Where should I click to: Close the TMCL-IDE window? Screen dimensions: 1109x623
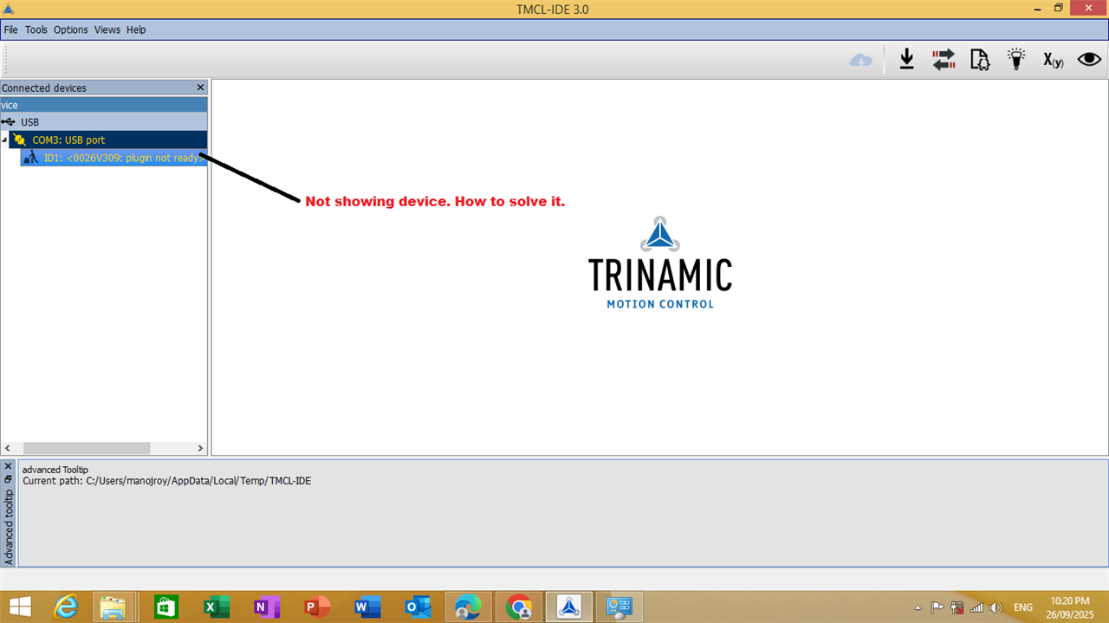1087,8
